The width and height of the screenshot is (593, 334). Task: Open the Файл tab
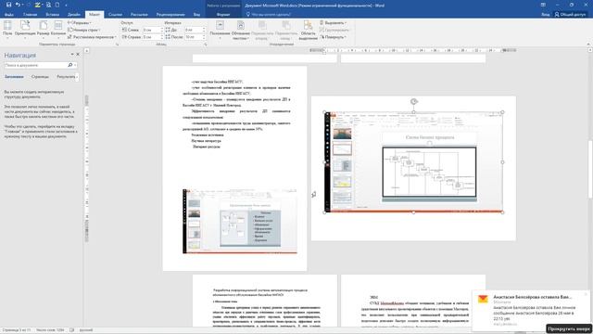9,15
